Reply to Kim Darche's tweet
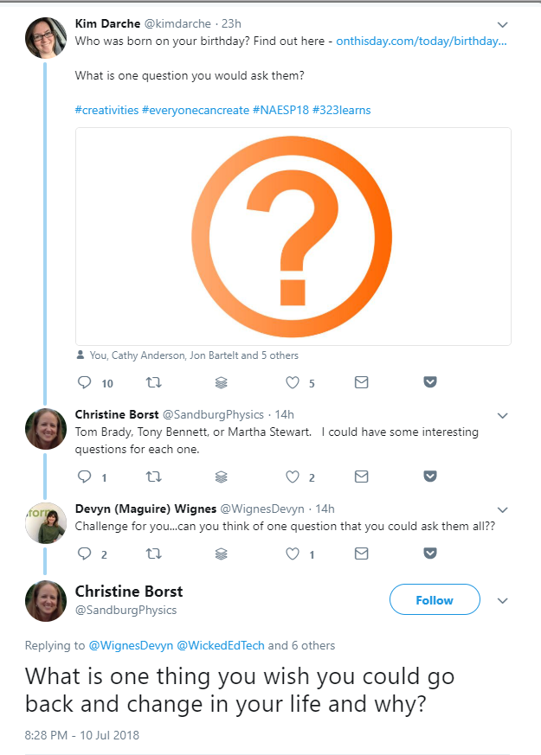Viewport: 541px width, 755px height. [x=84, y=382]
